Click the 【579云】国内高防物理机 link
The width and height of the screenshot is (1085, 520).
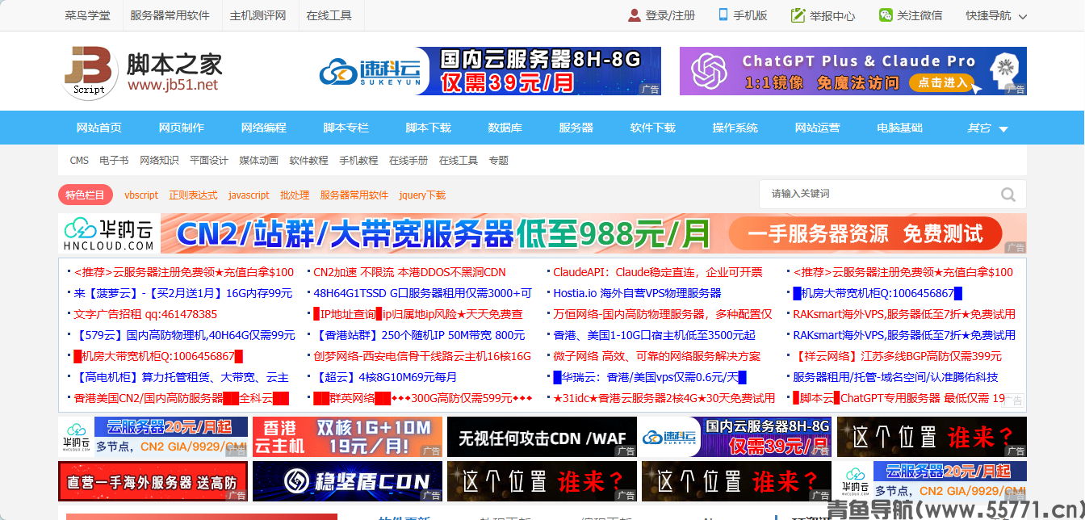(x=184, y=335)
